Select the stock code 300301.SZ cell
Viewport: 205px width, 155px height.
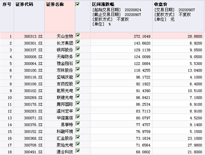click(x=29, y=43)
